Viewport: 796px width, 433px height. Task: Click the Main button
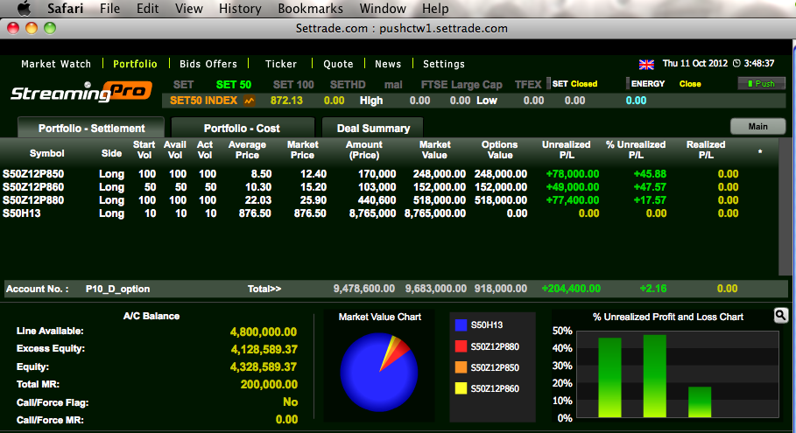click(758, 126)
